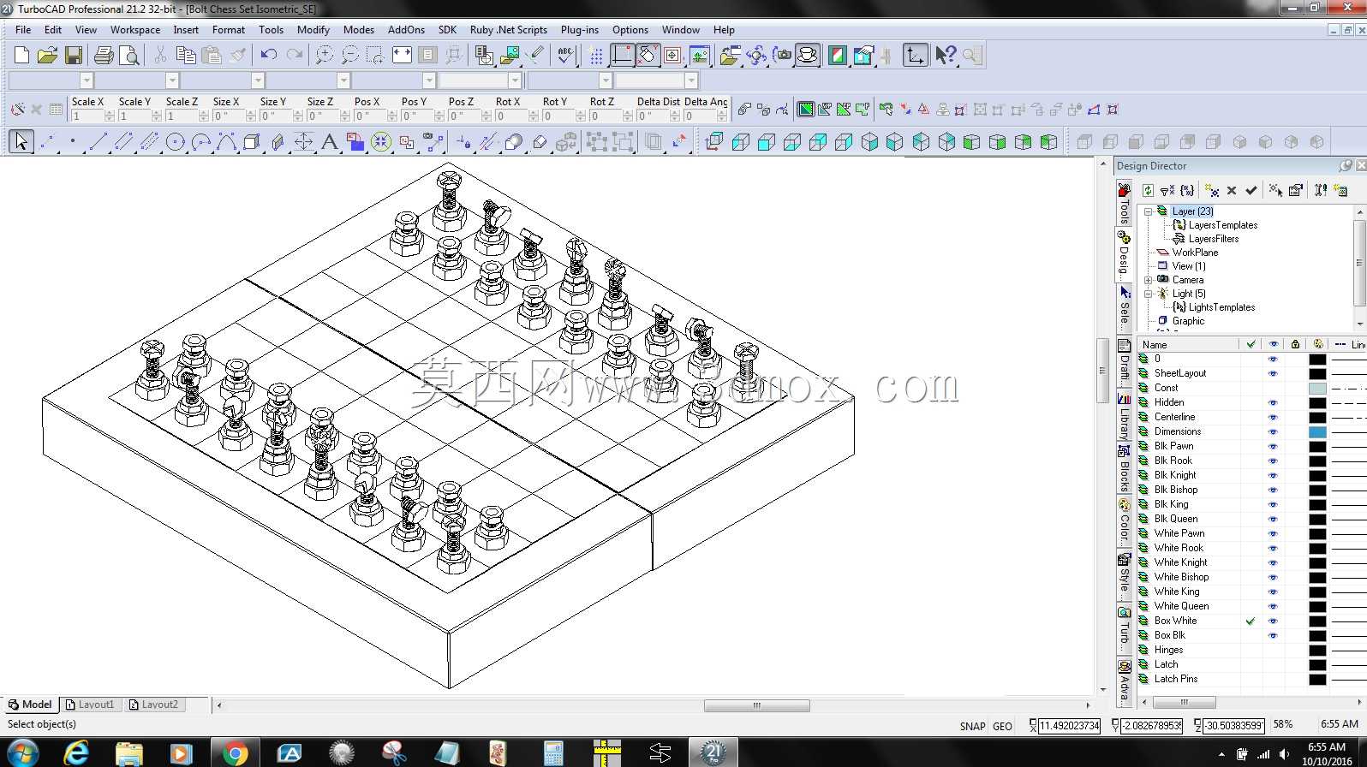Click the Zoom In magnifier icon
This screenshot has width=1367, height=767.
tap(325, 56)
